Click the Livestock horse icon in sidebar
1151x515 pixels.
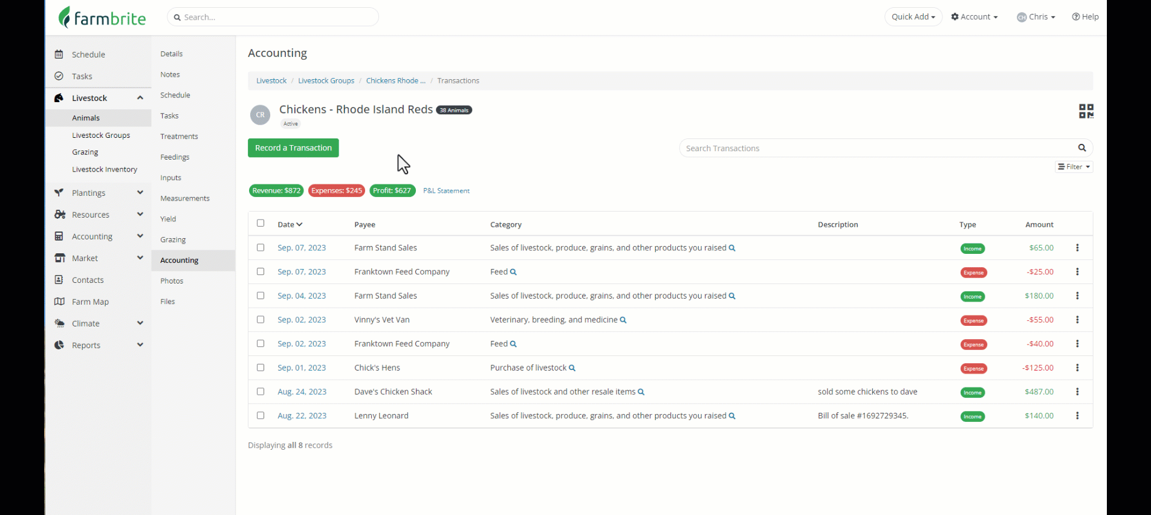point(59,98)
